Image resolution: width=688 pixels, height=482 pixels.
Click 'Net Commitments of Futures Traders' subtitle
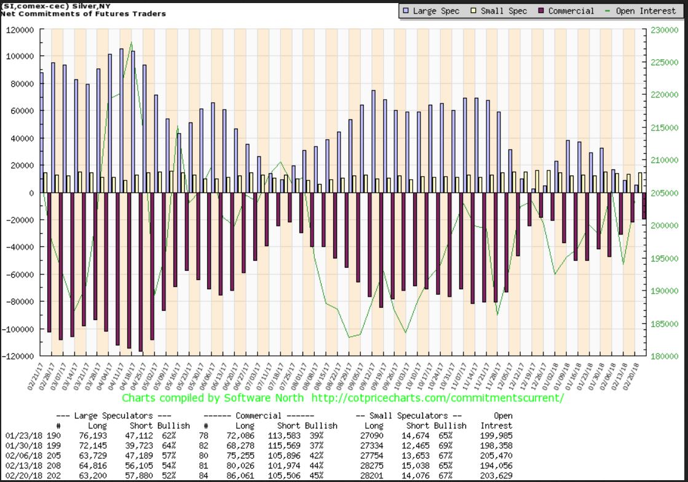[x=83, y=14]
